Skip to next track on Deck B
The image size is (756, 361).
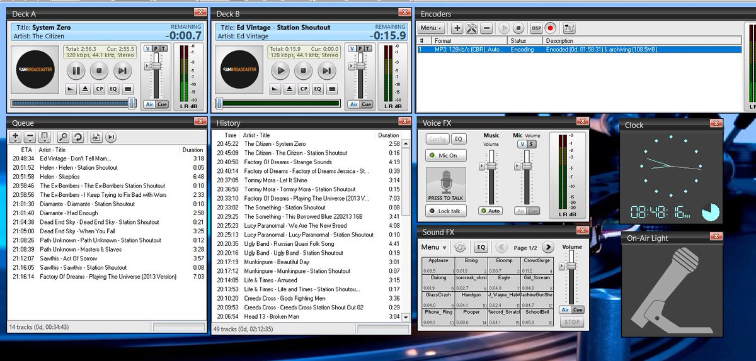(326, 71)
